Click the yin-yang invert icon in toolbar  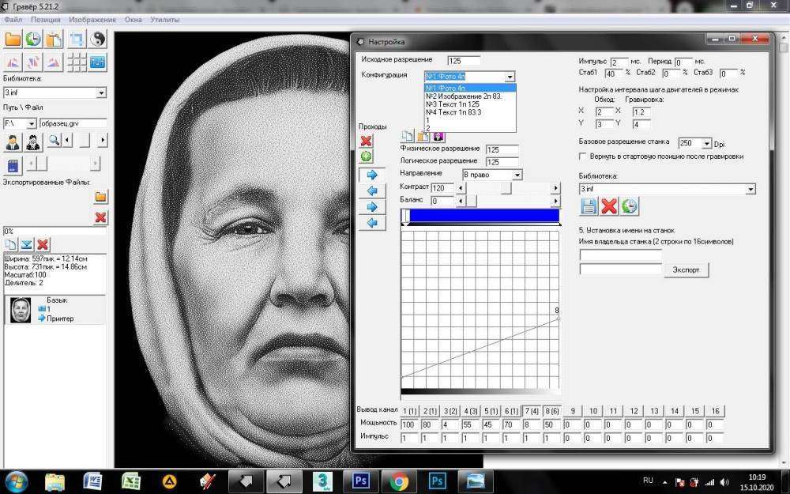point(99,39)
